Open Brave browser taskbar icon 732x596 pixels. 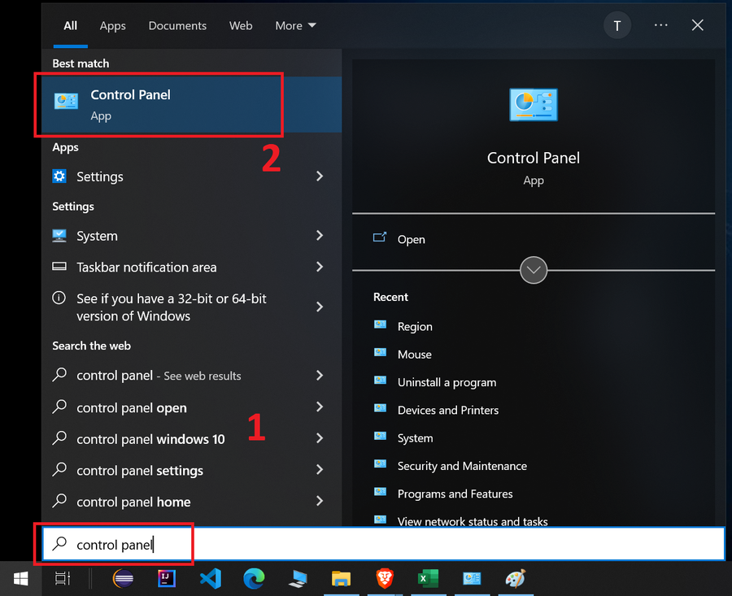click(x=385, y=579)
